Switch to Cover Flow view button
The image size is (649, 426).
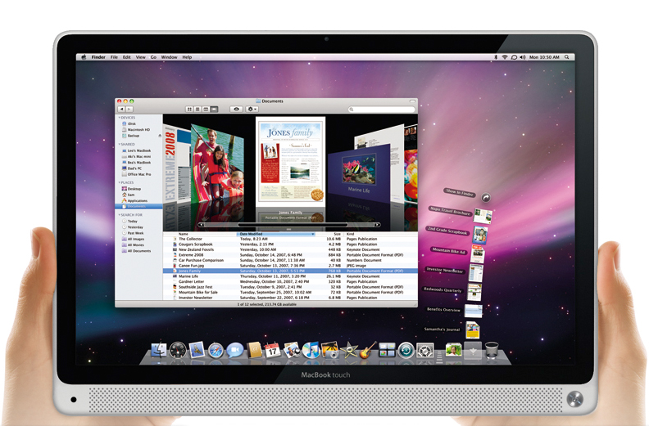point(215,109)
